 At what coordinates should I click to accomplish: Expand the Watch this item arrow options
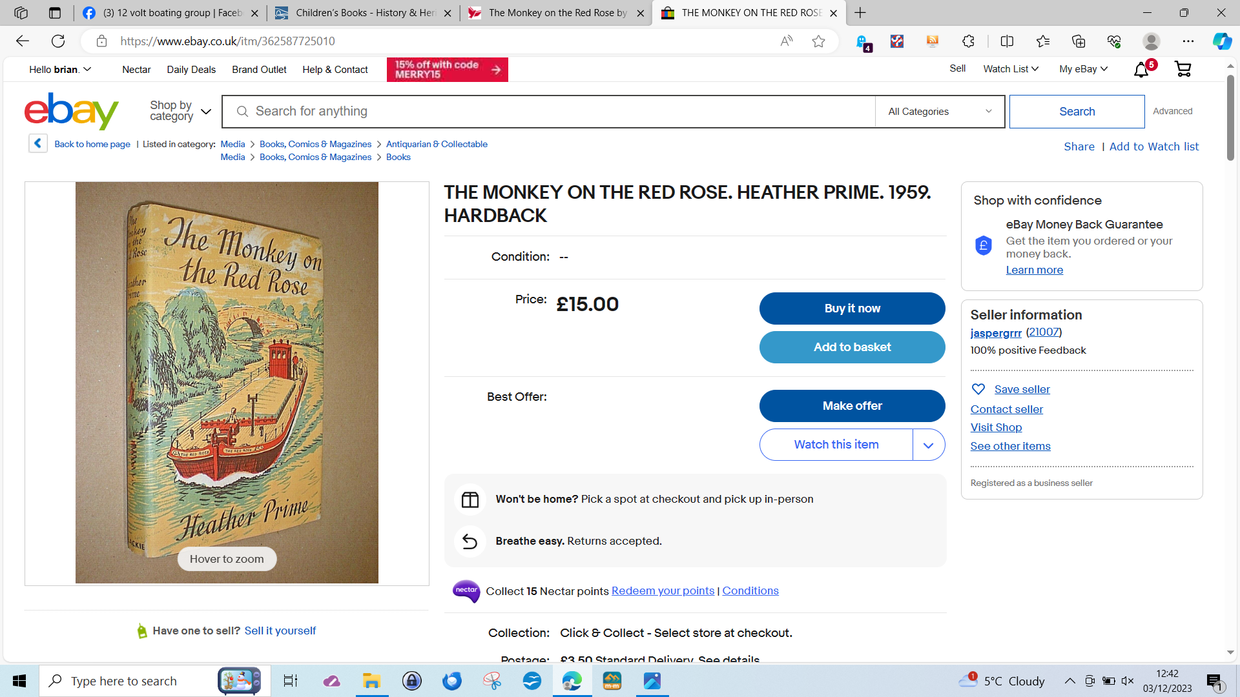coord(928,445)
